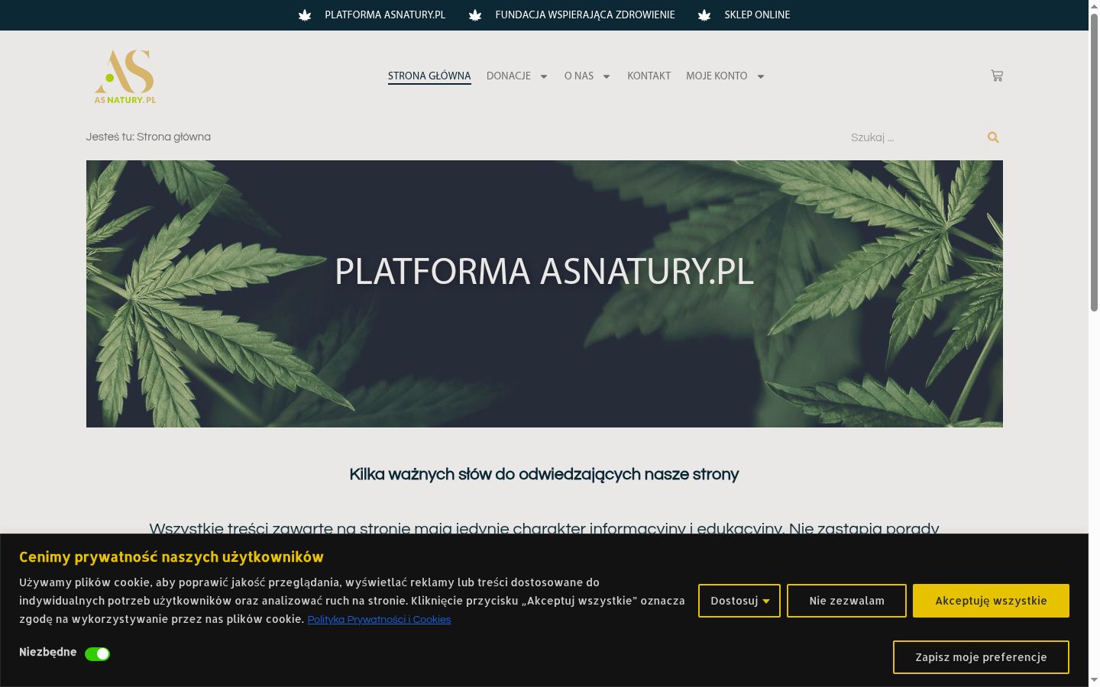The height and width of the screenshot is (687, 1100).
Task: Toggle the Niezbędne cookies switch
Action: pos(97,653)
